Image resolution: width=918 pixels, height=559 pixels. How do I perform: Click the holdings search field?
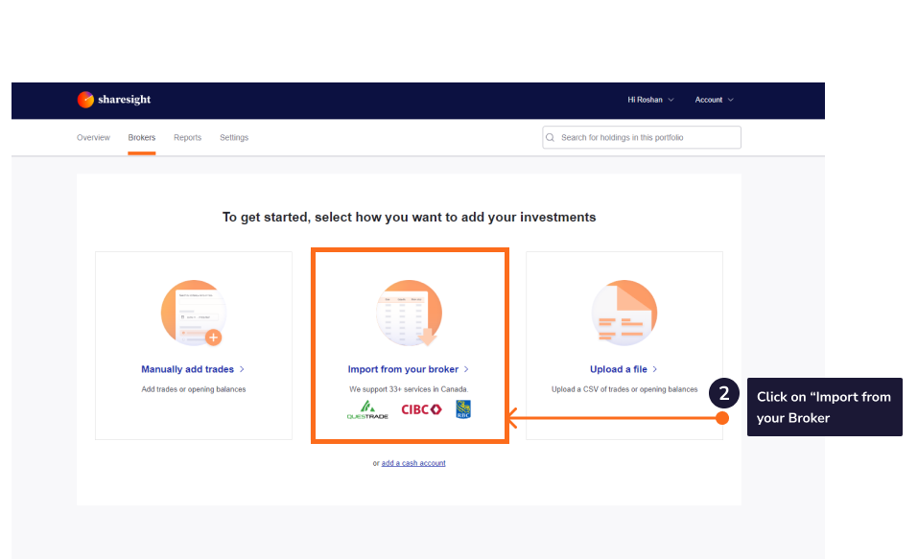[x=642, y=137]
